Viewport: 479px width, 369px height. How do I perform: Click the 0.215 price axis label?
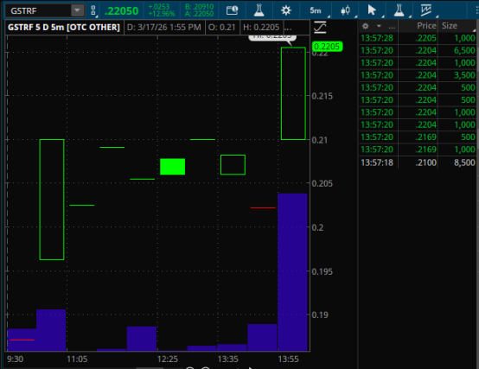322,96
